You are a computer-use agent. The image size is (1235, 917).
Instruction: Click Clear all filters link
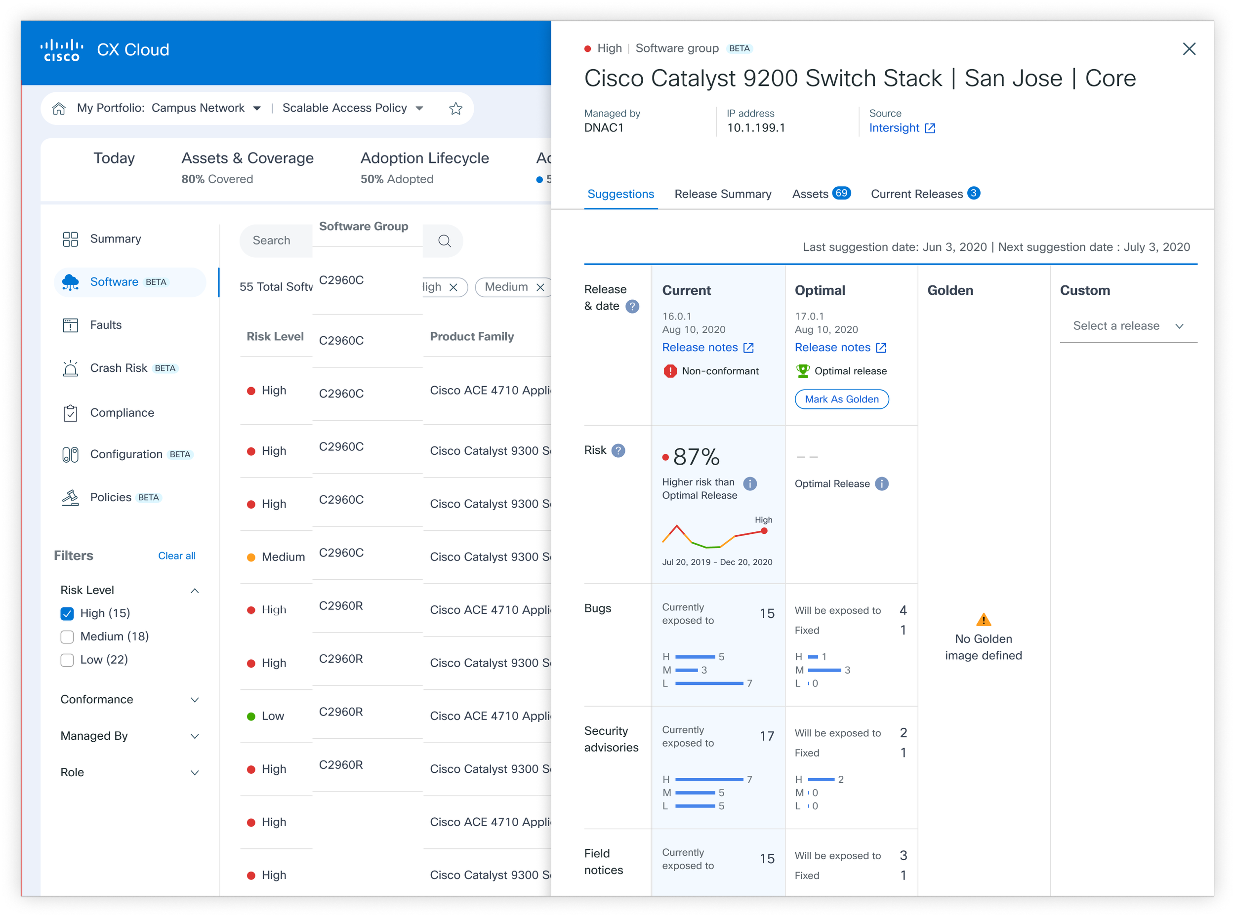point(176,556)
